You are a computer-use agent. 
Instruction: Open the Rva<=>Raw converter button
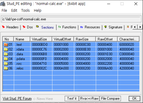89,99
